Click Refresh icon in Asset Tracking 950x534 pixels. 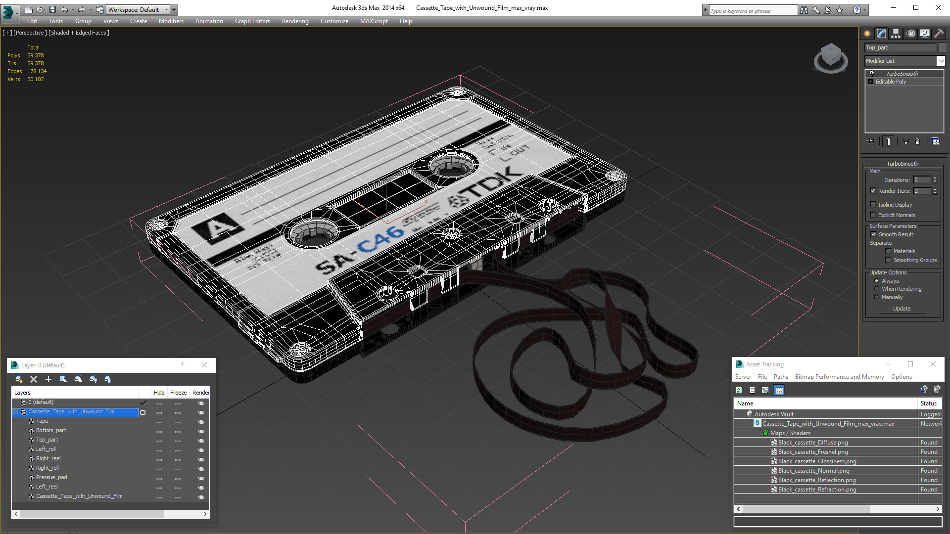coord(739,390)
